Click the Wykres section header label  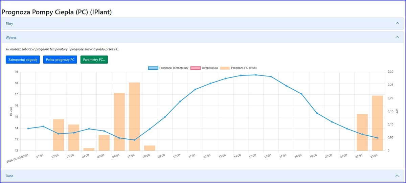11,38
